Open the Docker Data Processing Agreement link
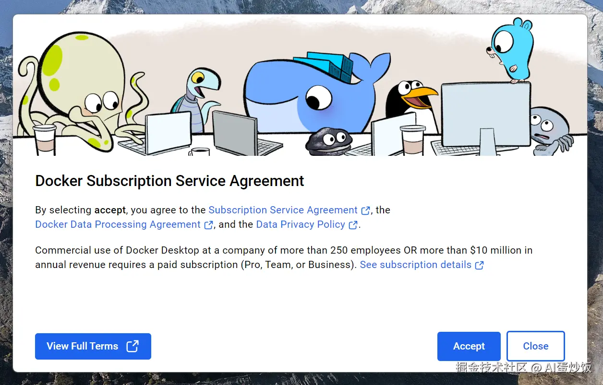Screen dimensions: 603x385 point(118,224)
